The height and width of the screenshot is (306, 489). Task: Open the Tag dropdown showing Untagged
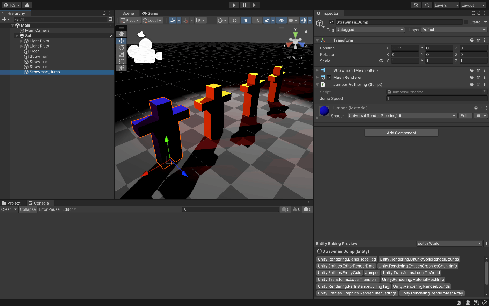(370, 30)
